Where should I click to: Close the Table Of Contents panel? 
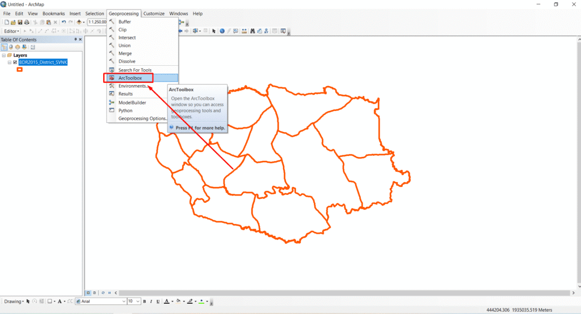pyautogui.click(x=80, y=39)
